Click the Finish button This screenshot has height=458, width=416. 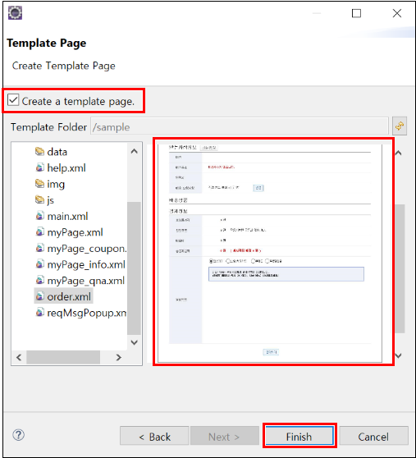(299, 436)
